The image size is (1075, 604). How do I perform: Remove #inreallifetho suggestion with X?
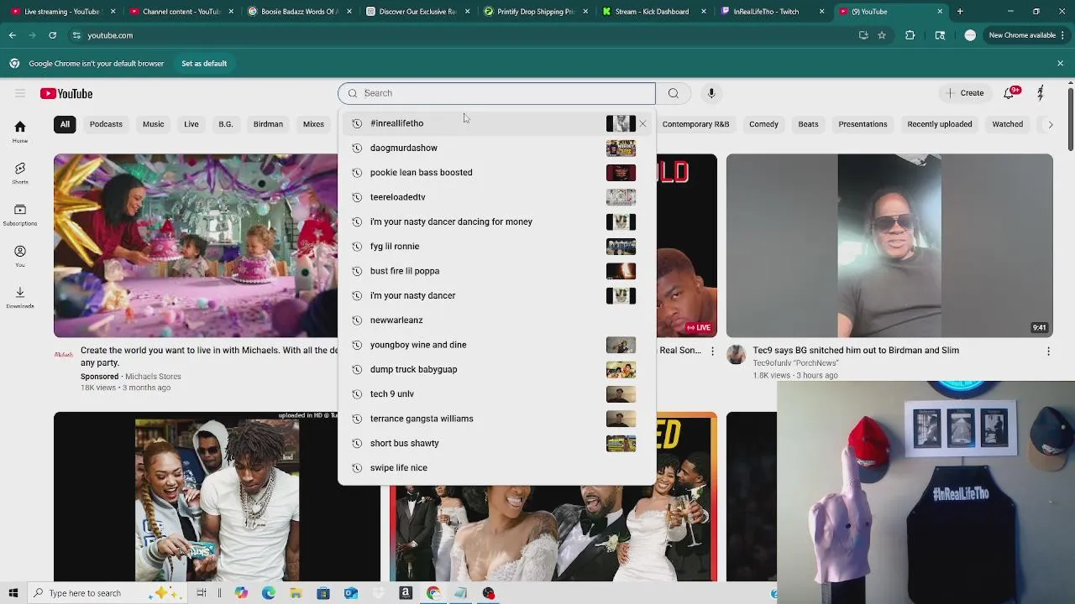coord(643,123)
